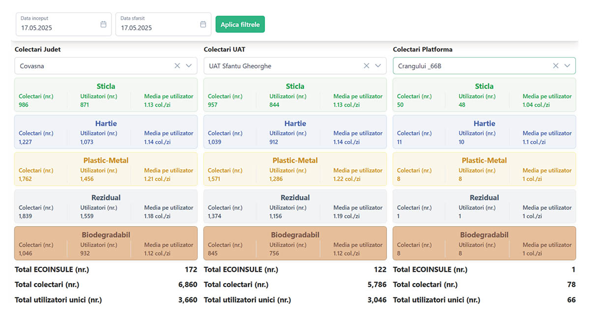The image size is (590, 314).
Task: Clear the Crangului _66B platform selection
Action: pyautogui.click(x=556, y=66)
